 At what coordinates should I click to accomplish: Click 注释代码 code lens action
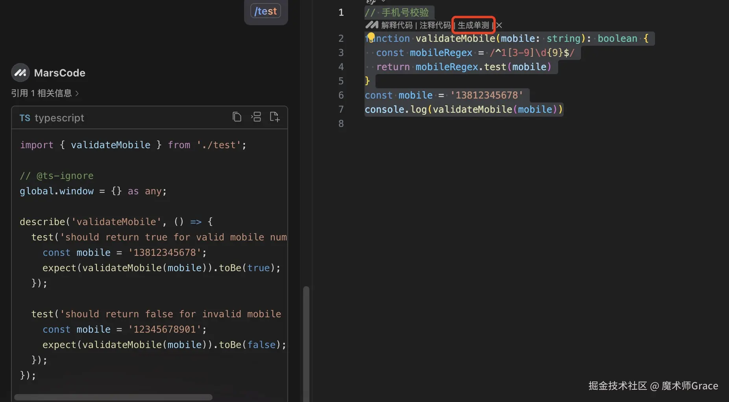coord(435,25)
